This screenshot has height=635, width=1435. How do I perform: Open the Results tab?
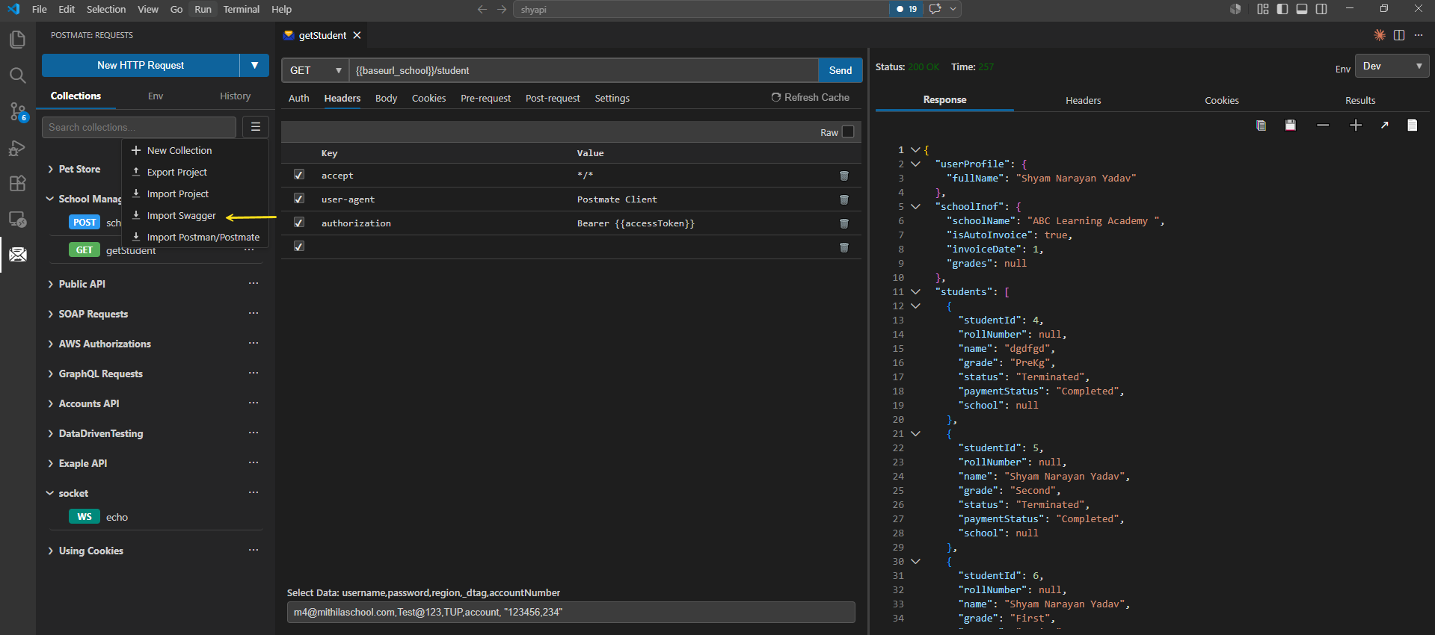1359,100
